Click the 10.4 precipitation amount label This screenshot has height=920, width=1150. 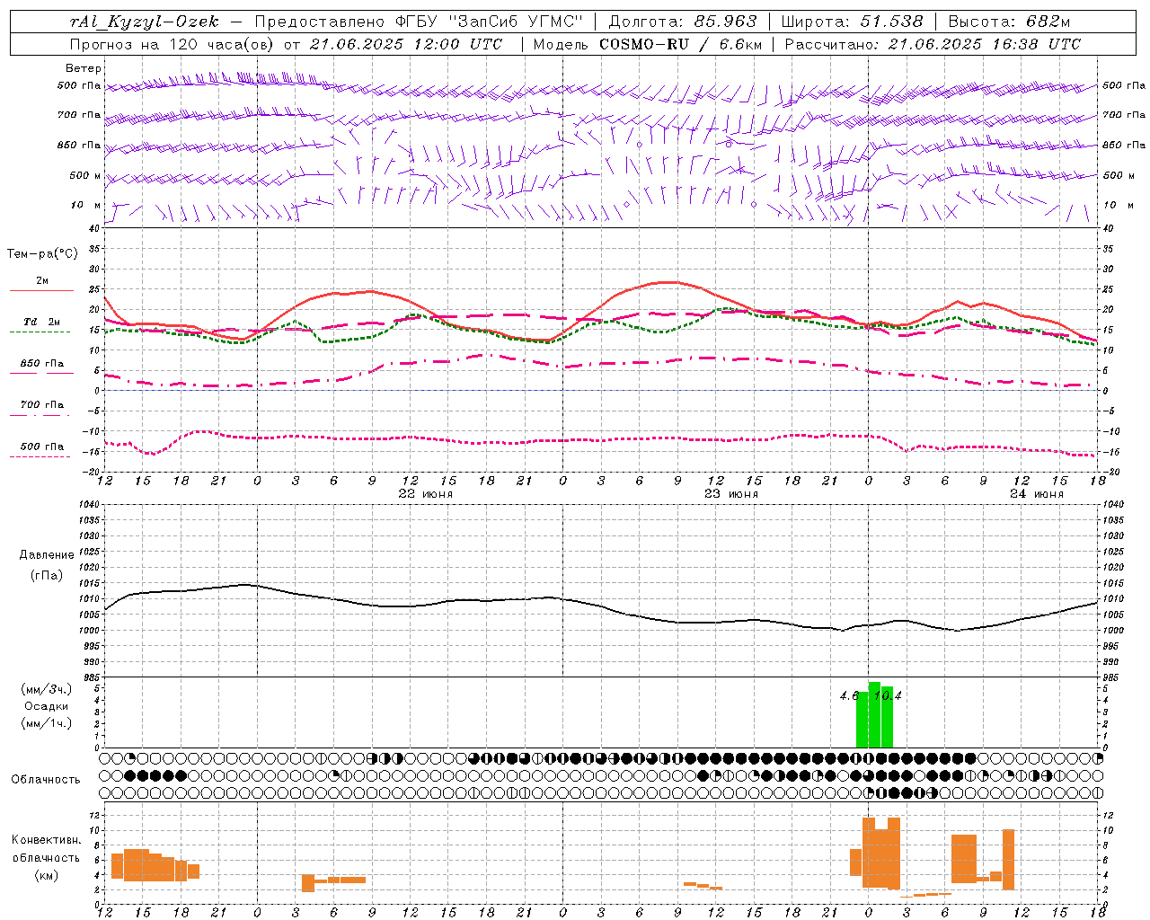coord(888,695)
